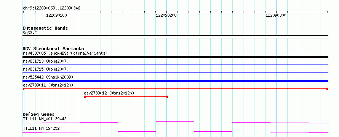This screenshot has width=339, height=137.
Task: Click the right arrowhead of the ruler
Action: click(327, 12)
